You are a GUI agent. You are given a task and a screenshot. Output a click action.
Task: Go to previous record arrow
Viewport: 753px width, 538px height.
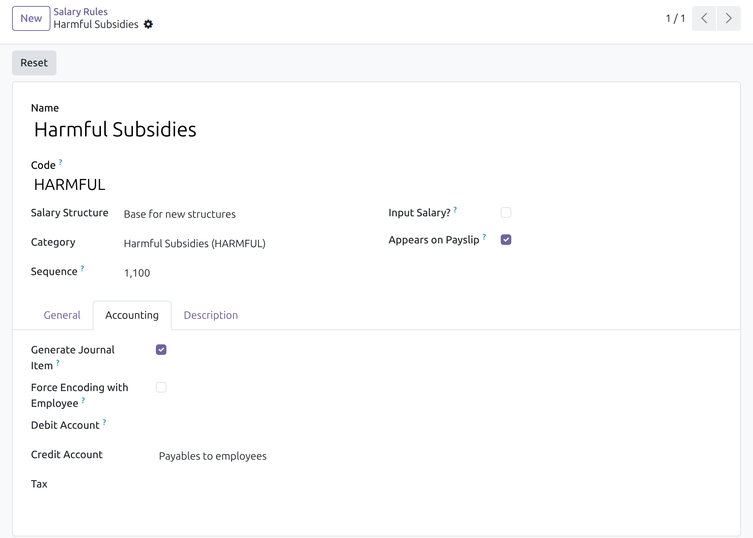click(x=704, y=18)
